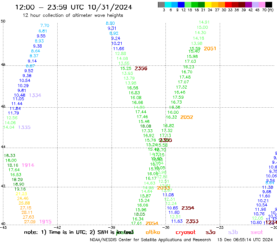This screenshot has width=277, height=243.
Task: Click the wave height value '16.32'
Action: click(x=171, y=117)
